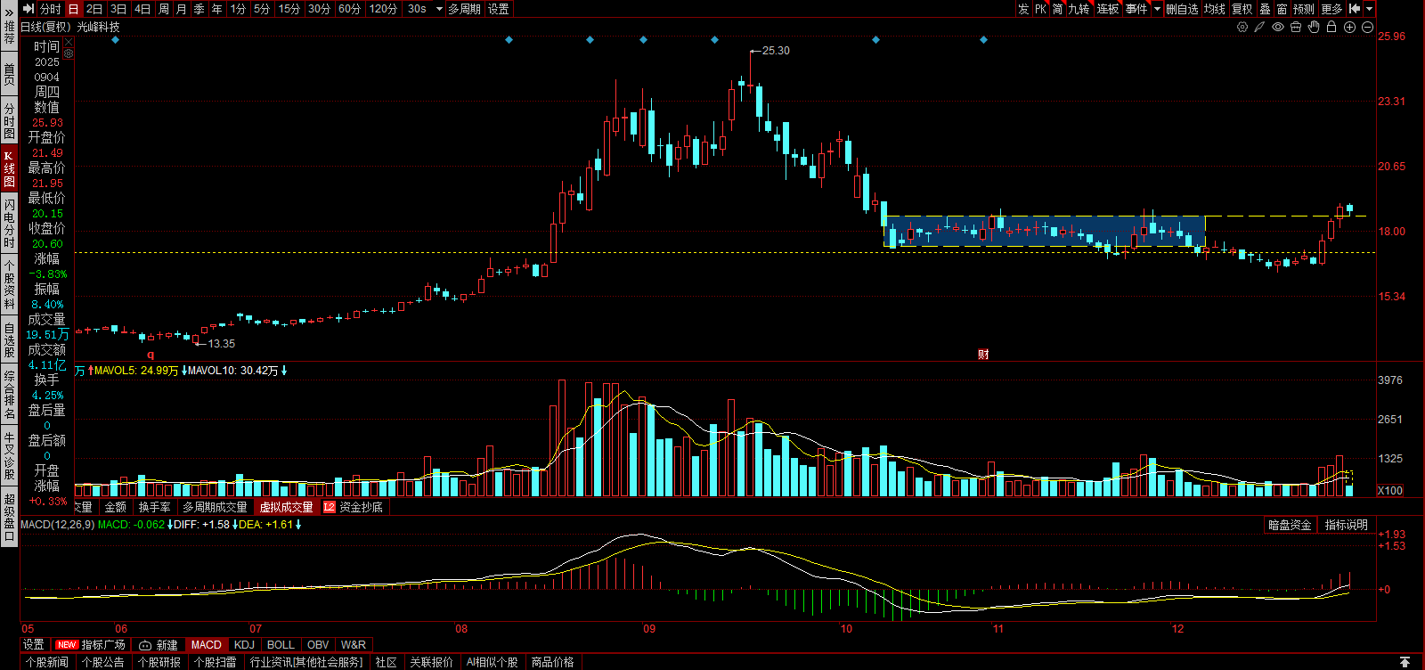Select 虚拟成交量 tab
This screenshot has width=1425, height=670.
click(287, 507)
